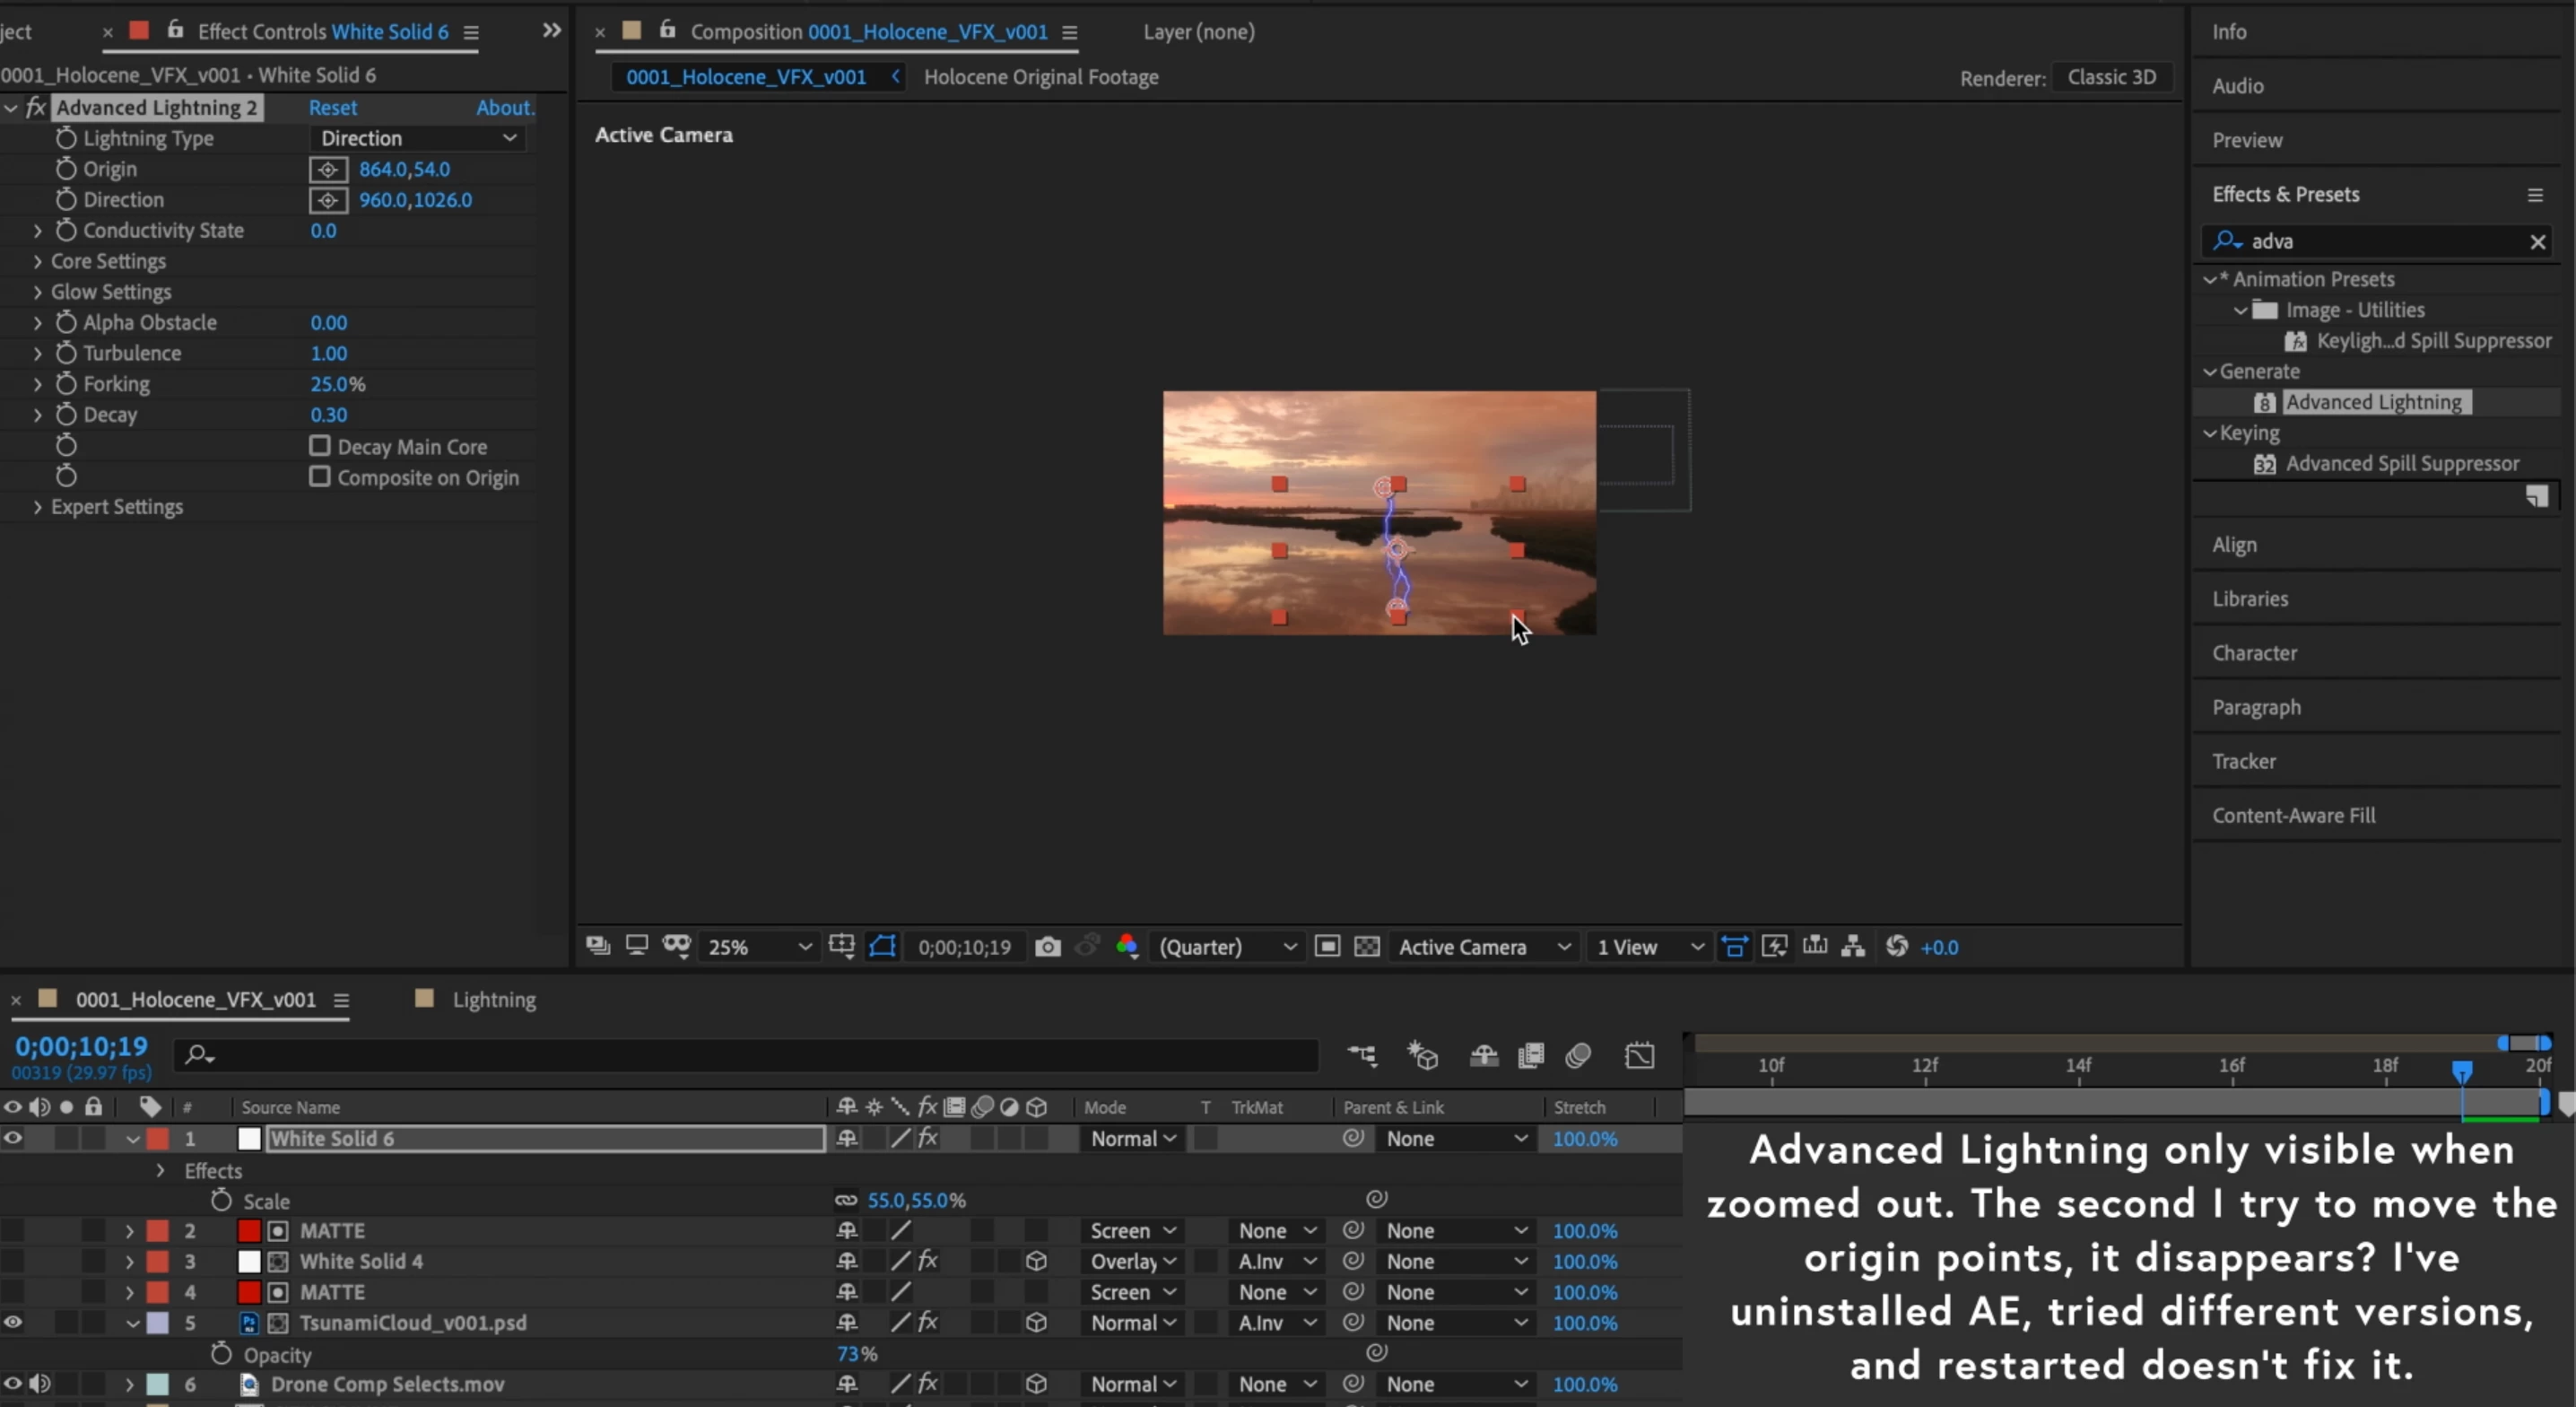This screenshot has width=2576, height=1407.
Task: Switch to the Lightning timeline tab
Action: coord(493,1000)
